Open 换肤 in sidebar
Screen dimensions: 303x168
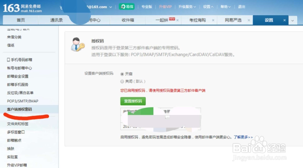[x=11, y=149]
